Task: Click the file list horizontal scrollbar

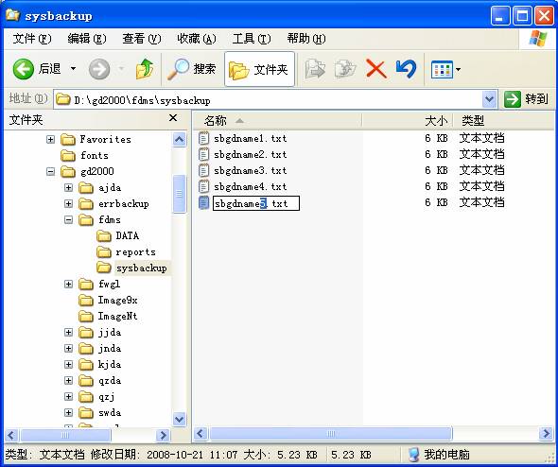Action: pos(374,434)
